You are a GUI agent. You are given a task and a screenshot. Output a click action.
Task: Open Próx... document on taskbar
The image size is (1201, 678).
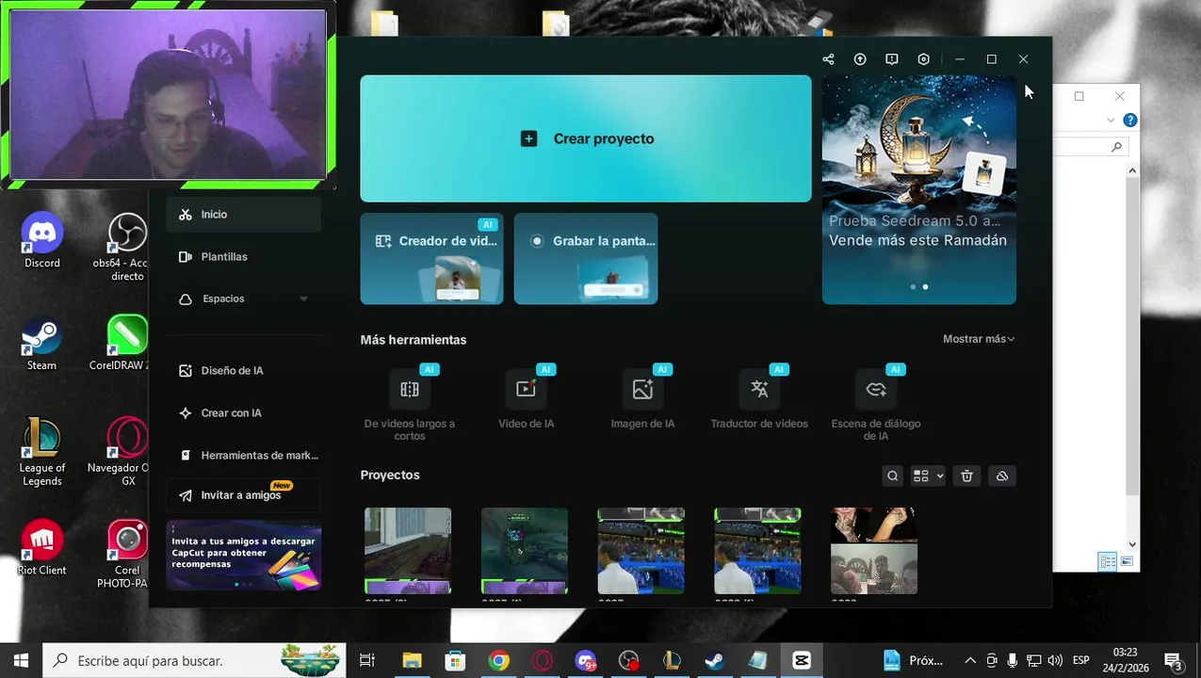(913, 660)
